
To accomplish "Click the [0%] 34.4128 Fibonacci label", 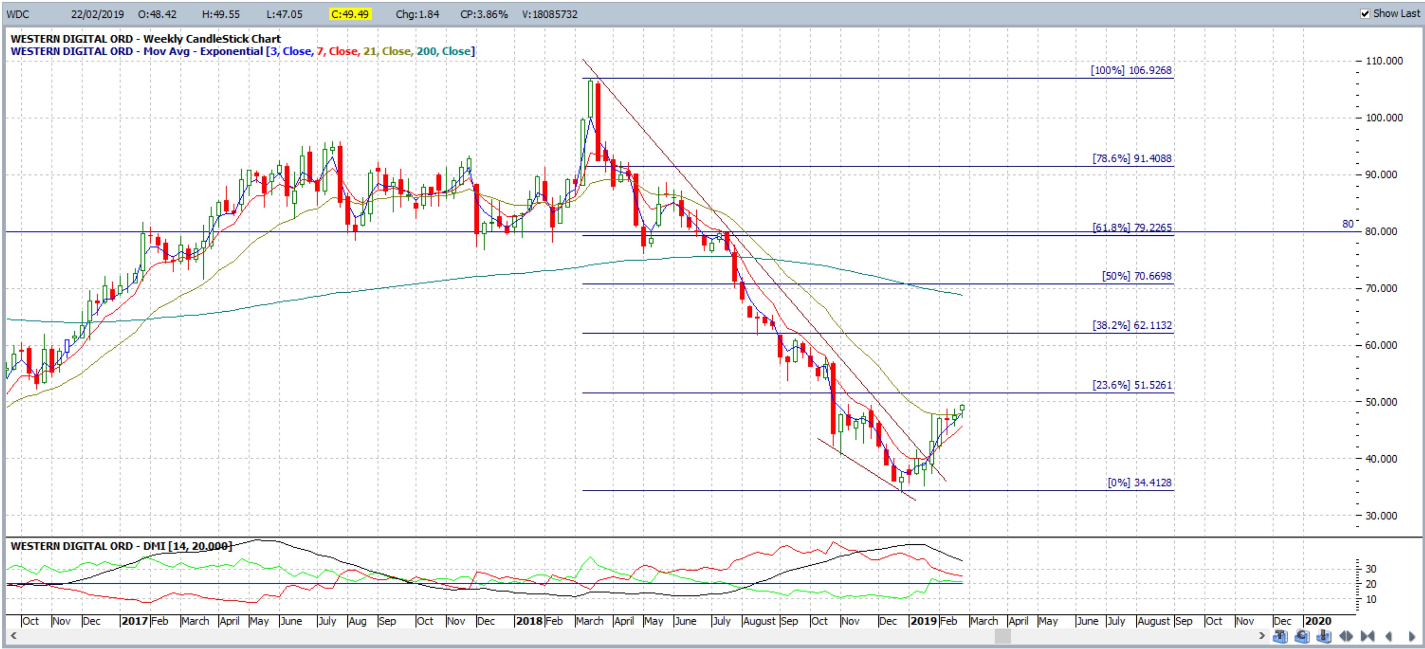I will [x=1139, y=483].
